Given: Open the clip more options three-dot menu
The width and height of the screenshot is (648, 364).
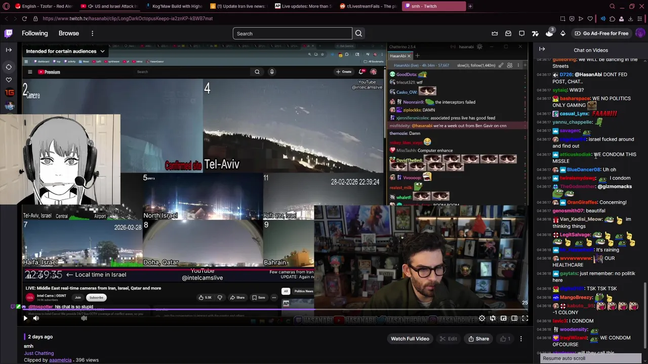Looking at the screenshot, I should (521, 339).
